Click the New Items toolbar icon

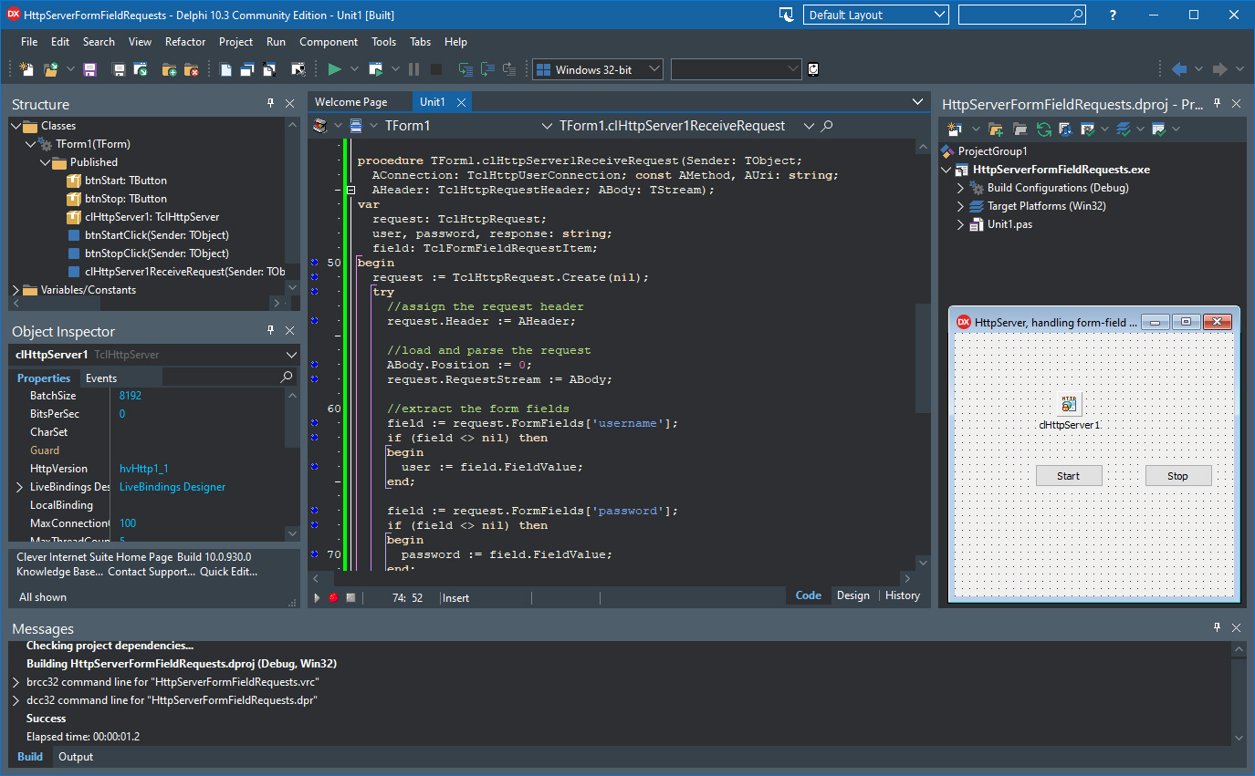pos(26,69)
